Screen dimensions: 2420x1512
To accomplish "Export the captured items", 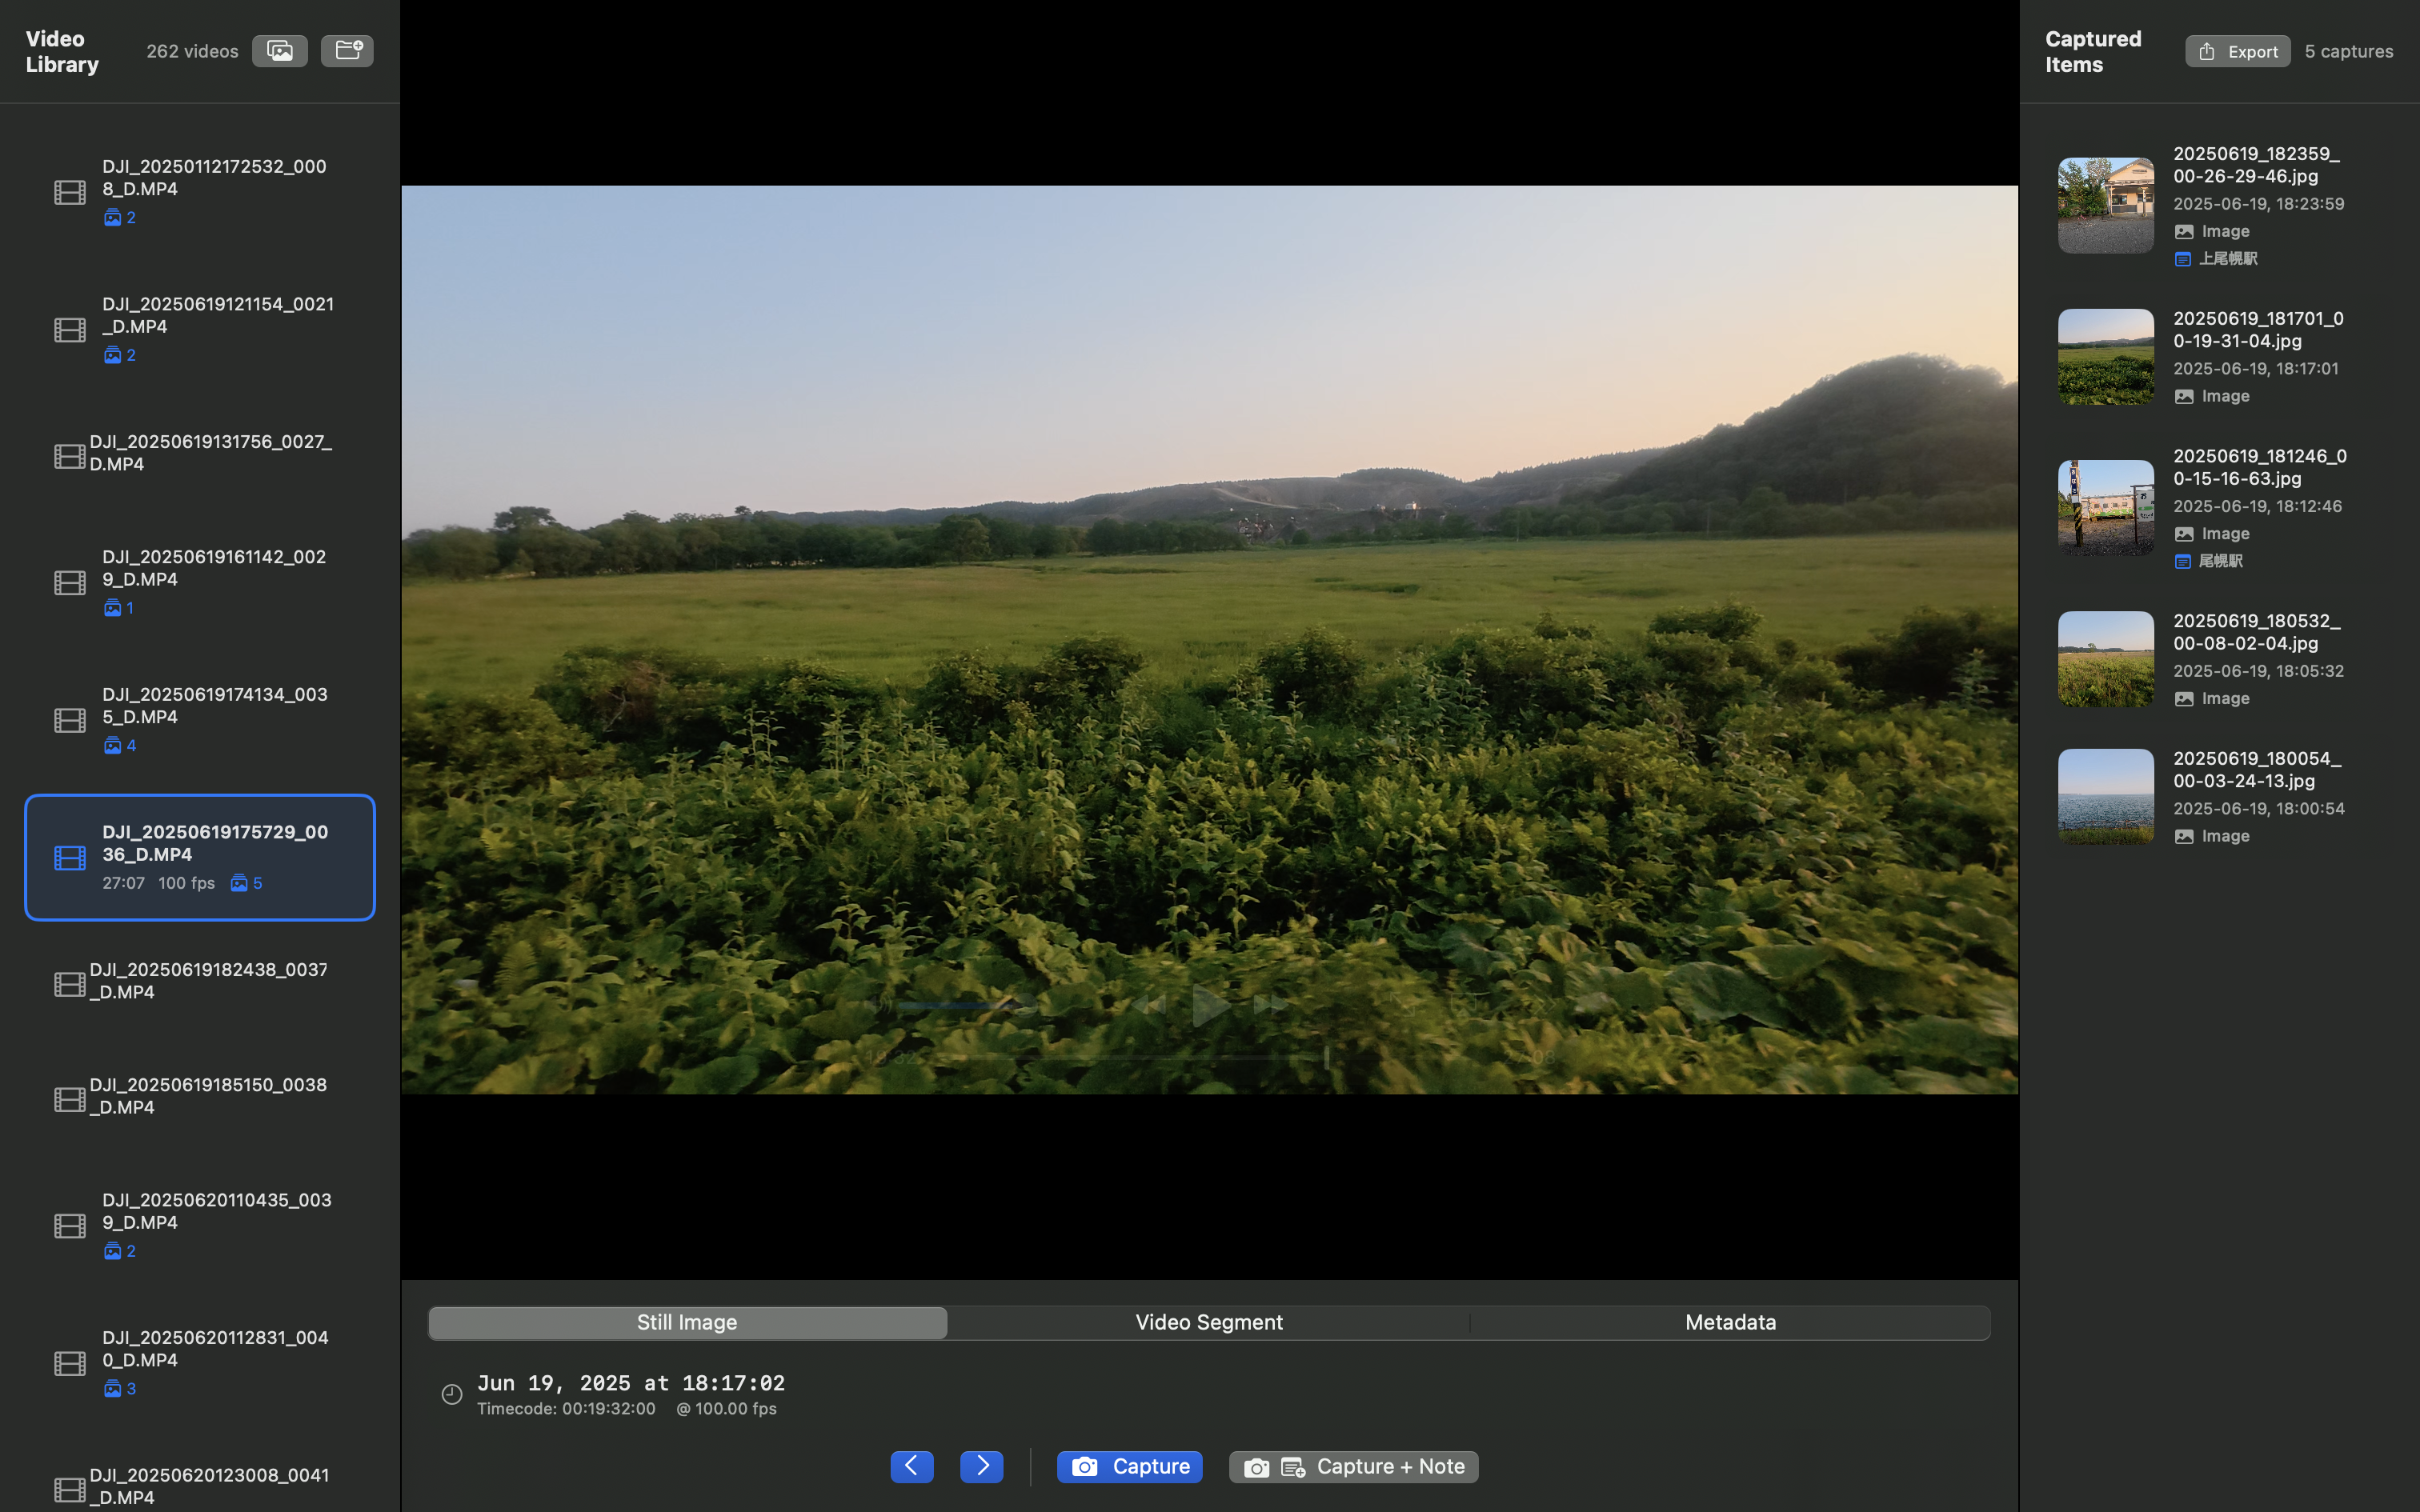I will coord(2236,50).
